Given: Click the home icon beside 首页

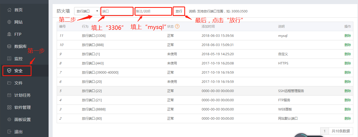Looking at the screenshot, I should click(9, 10).
